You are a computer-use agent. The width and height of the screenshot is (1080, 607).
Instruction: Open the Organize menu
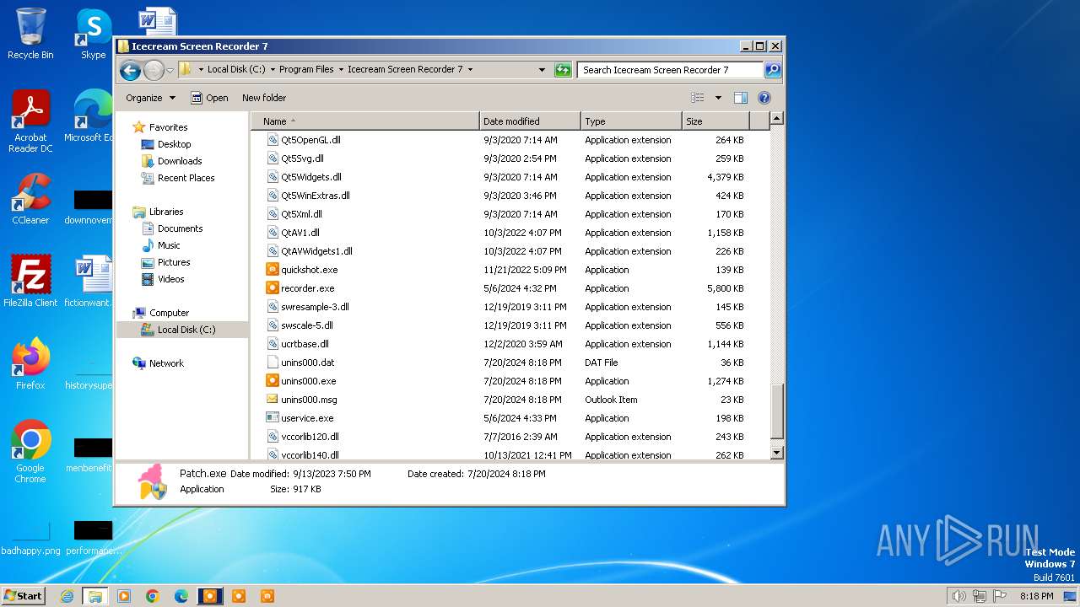(150, 98)
